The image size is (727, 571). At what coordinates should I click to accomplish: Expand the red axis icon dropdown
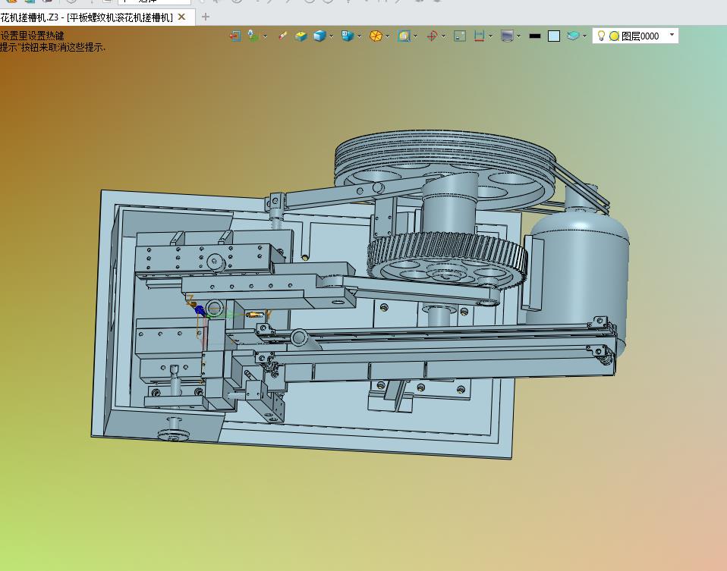[x=444, y=36]
